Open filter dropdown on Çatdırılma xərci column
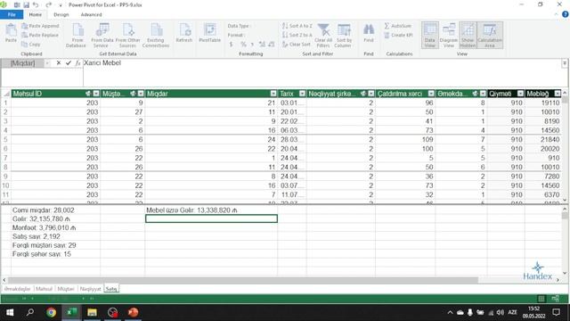Screen dimensions: 570x321 click(x=431, y=94)
